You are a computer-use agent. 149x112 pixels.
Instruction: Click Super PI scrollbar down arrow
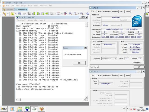(87, 97)
